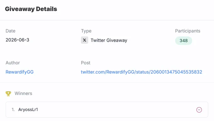
Task: Click the Twitter Giveaway type text
Action: (x=109, y=40)
